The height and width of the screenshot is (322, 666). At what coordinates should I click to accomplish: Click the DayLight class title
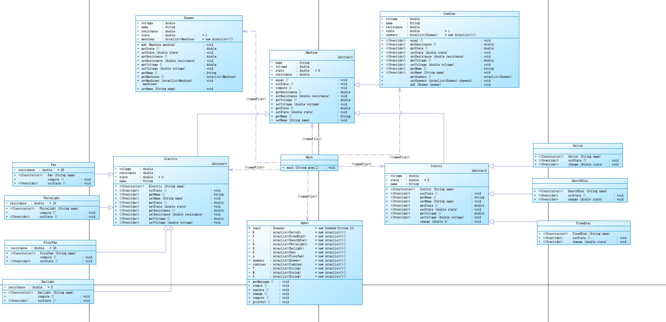click(48, 282)
